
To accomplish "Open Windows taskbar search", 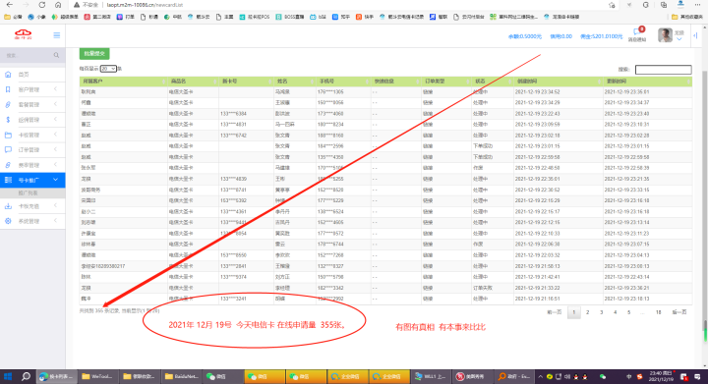I will click(x=26, y=376).
